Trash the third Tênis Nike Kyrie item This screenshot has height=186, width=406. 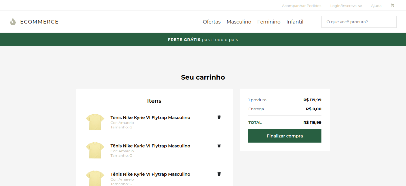click(219, 174)
